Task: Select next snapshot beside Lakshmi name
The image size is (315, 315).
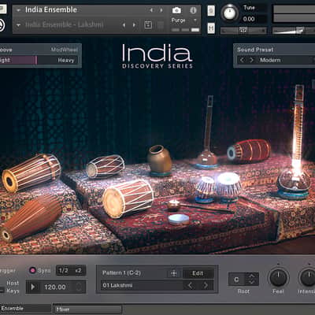Action: (134, 25)
